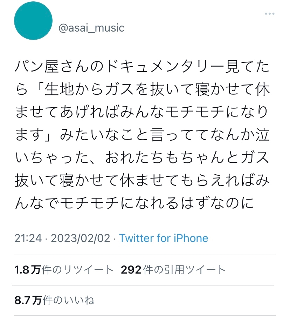Viewport: 290px width, 316px height.
Task: Open the three-dot more options menu
Action: point(269,14)
